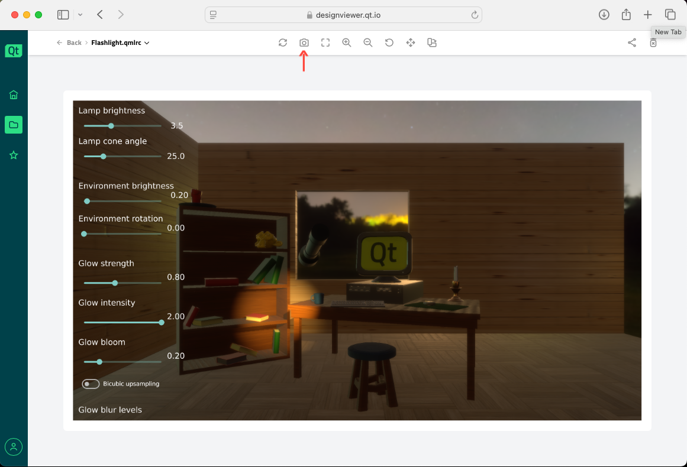The height and width of the screenshot is (467, 687).
Task: Open the user account profile icon
Action: [x=14, y=447]
